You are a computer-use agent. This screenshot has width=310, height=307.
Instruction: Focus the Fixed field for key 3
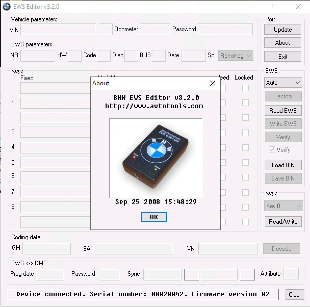click(x=56, y=132)
